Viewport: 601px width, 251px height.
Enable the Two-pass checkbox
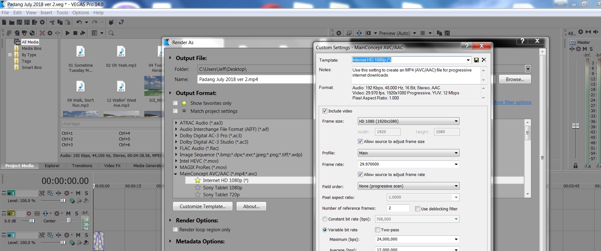378,230
